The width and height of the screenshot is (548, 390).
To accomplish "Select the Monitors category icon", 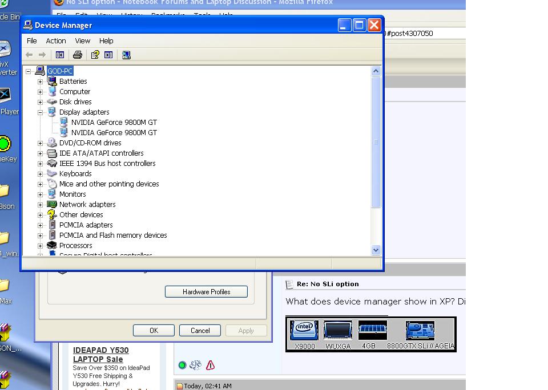I will pos(52,194).
